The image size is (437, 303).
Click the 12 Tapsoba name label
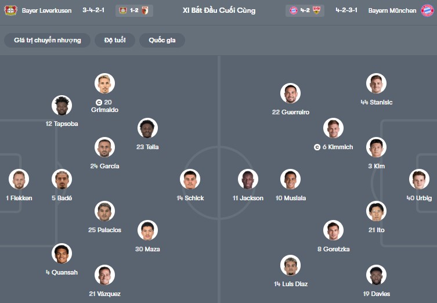[62, 124]
